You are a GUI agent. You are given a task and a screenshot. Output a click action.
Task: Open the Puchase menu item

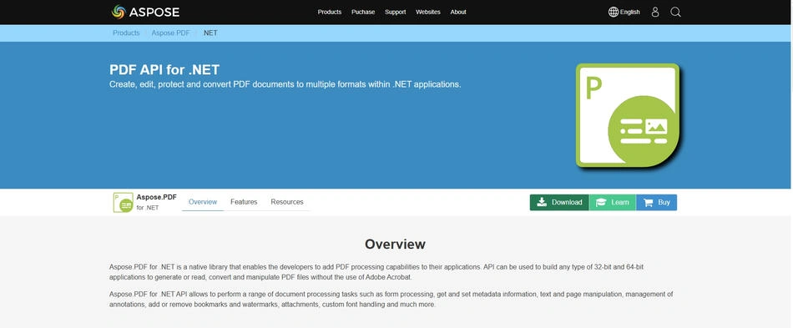click(x=363, y=13)
